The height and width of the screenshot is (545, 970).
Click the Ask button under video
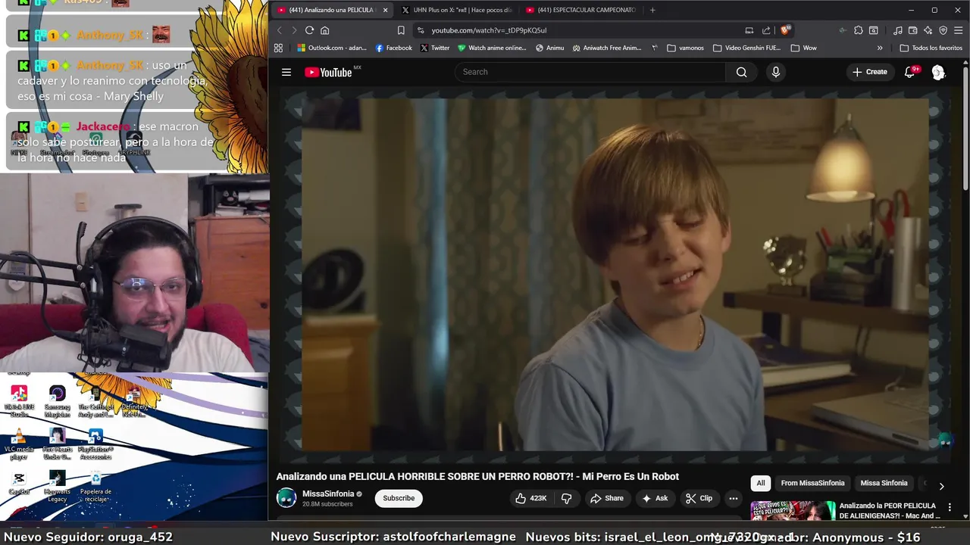pos(655,498)
